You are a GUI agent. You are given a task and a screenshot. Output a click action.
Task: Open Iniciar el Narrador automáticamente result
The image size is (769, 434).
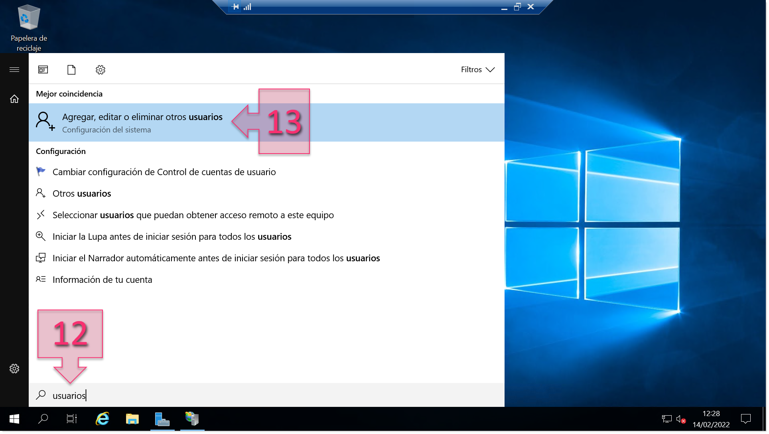(216, 258)
